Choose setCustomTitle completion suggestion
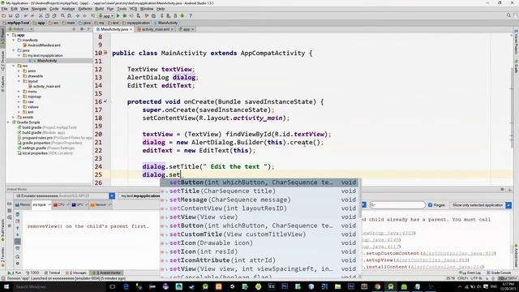519x292 pixels. coord(259,234)
